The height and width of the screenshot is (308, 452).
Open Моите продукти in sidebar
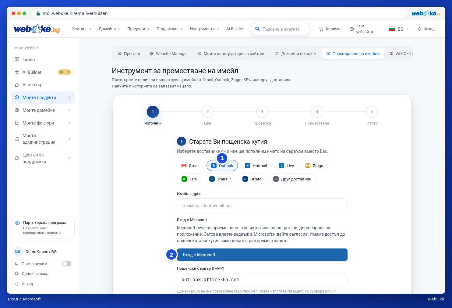[x=43, y=98]
